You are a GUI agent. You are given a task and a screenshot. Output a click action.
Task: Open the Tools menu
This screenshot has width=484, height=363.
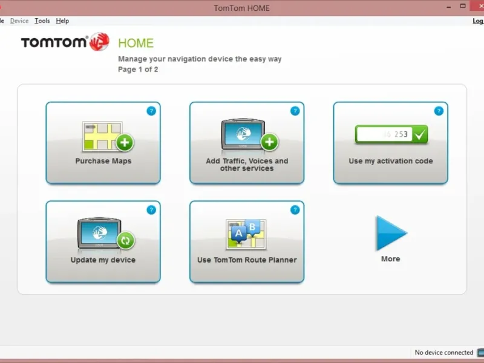(42, 21)
